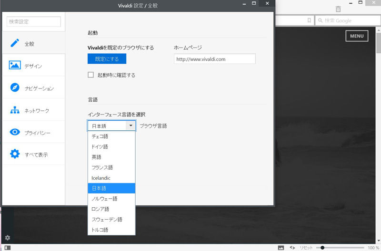Click the compass icon beside ナビゲーション
The width and height of the screenshot is (381, 251).
15,87
